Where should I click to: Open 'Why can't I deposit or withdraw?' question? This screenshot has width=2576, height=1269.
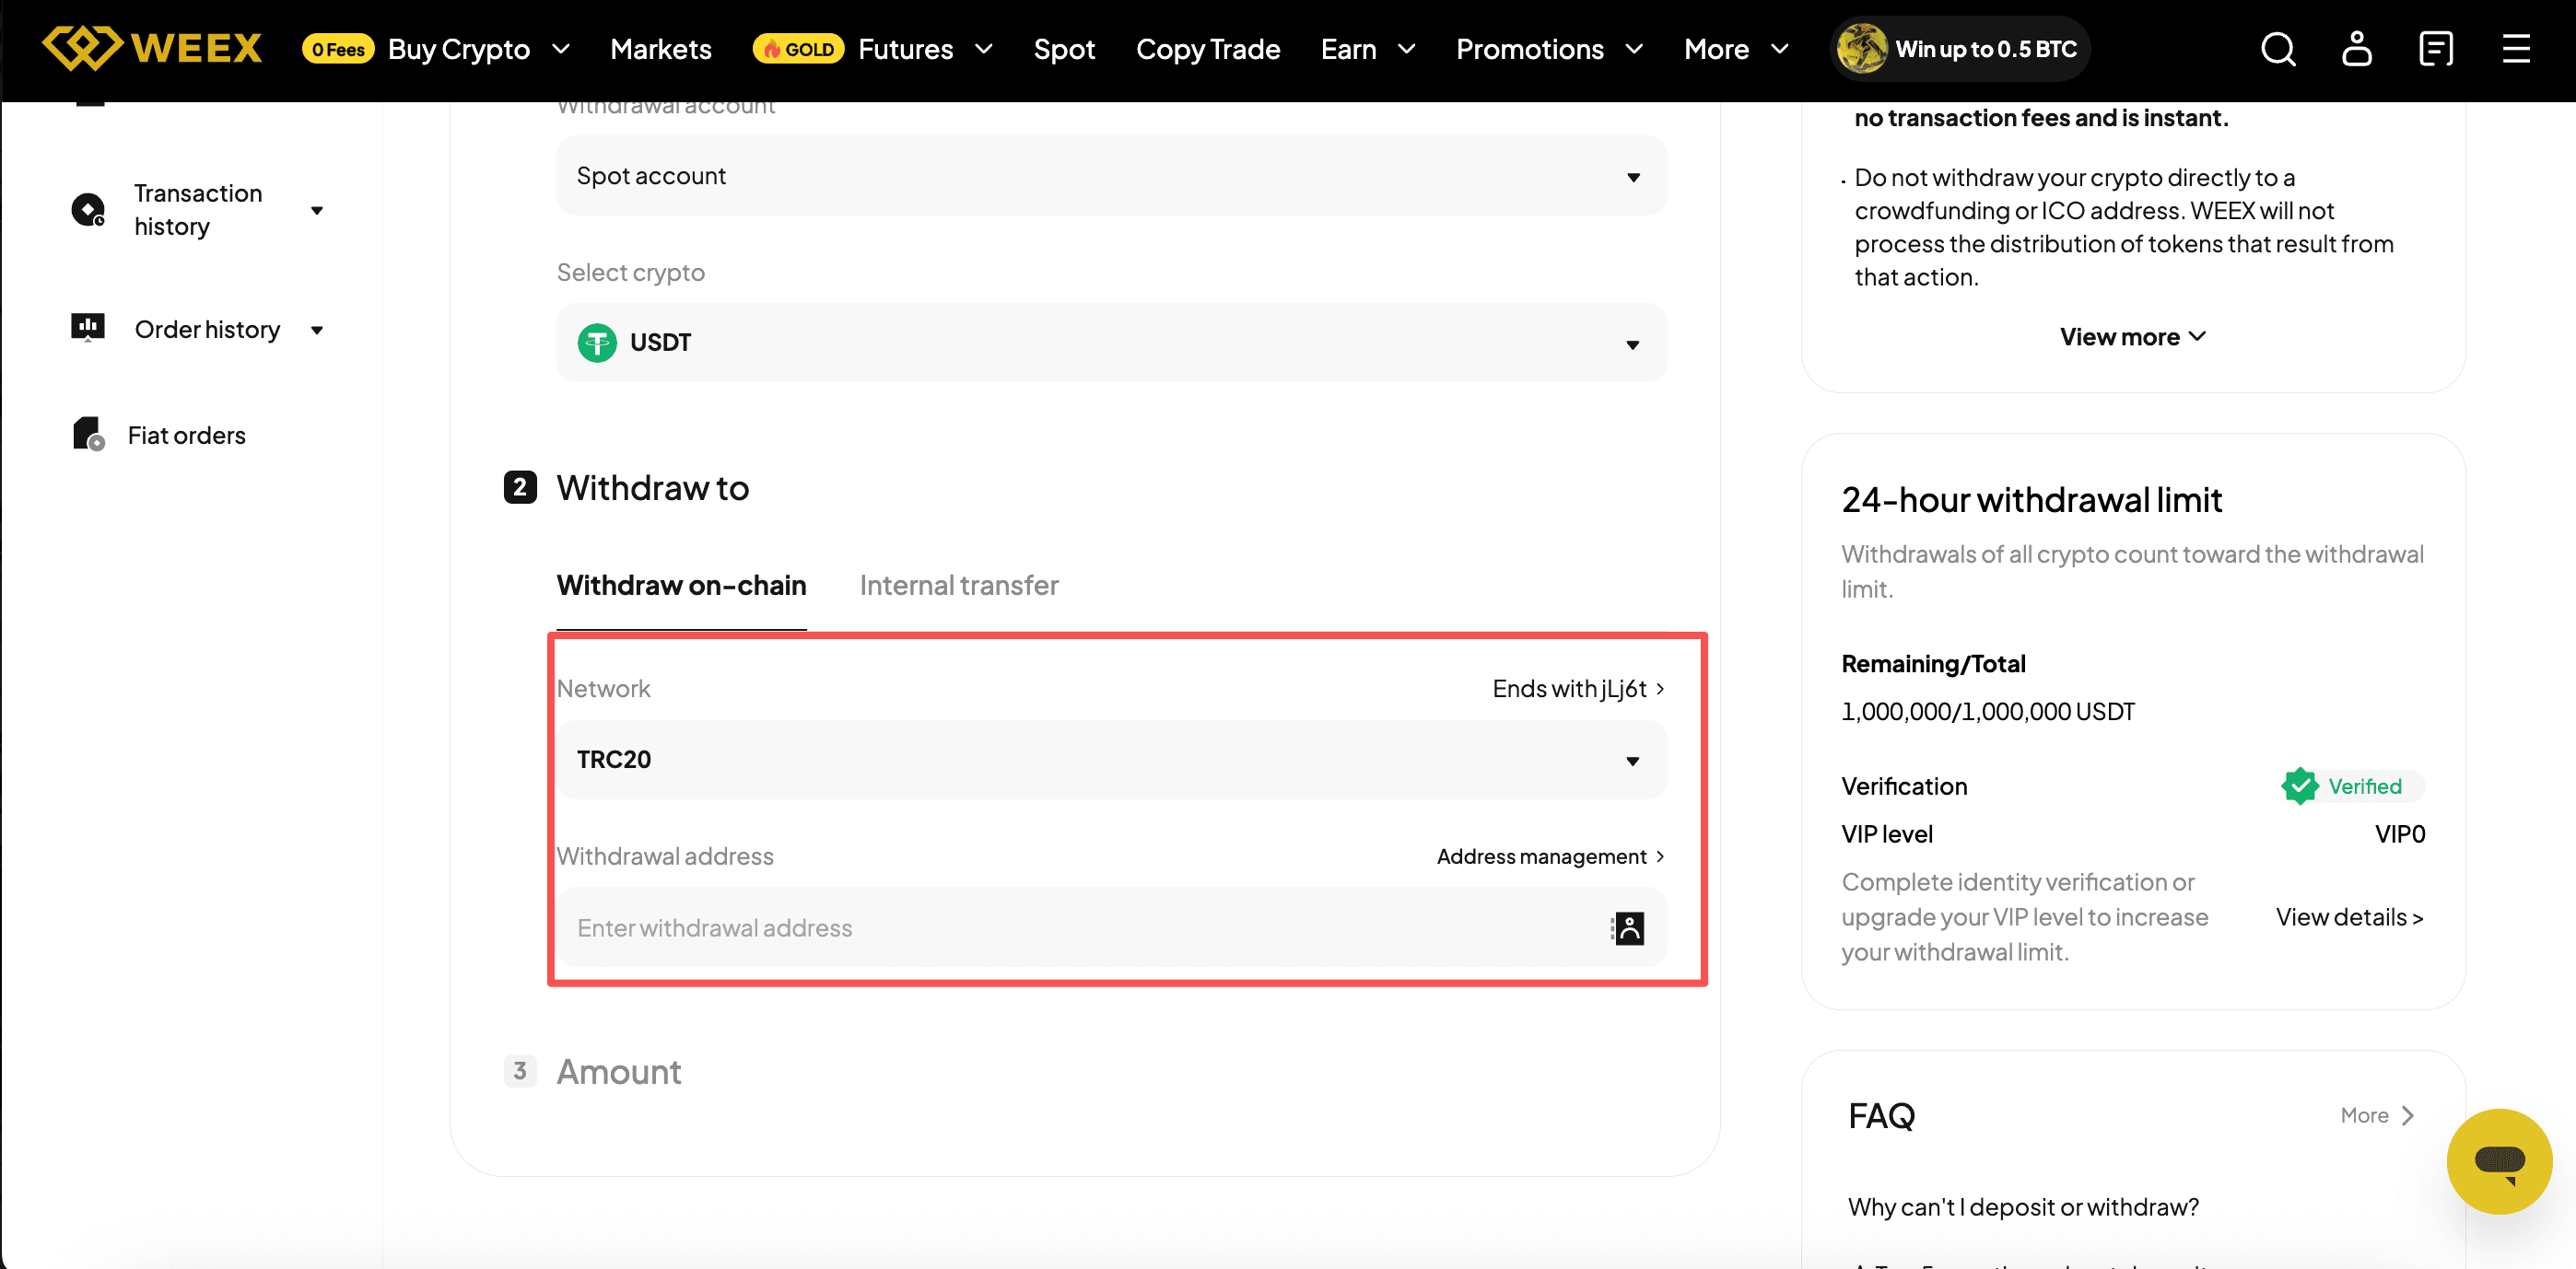click(x=2023, y=1207)
